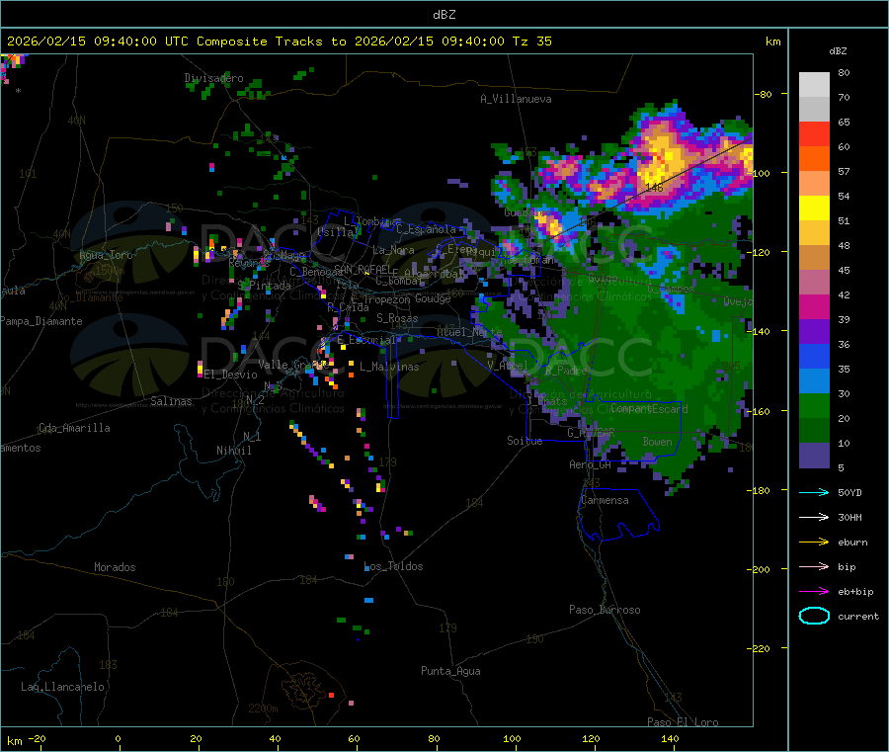Click the Divisadero label on map
Viewport: 889px width, 752px height.
(213, 78)
